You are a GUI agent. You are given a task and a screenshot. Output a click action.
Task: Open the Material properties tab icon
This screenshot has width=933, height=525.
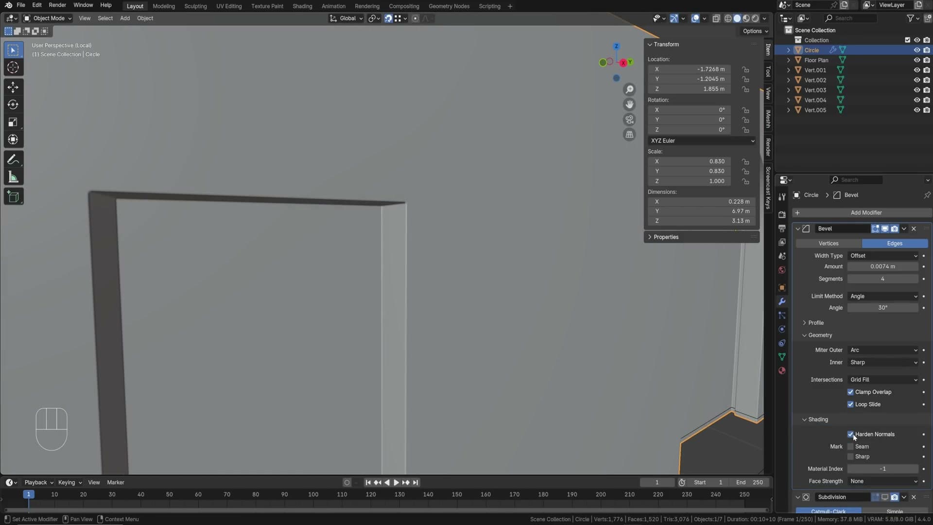pos(782,370)
